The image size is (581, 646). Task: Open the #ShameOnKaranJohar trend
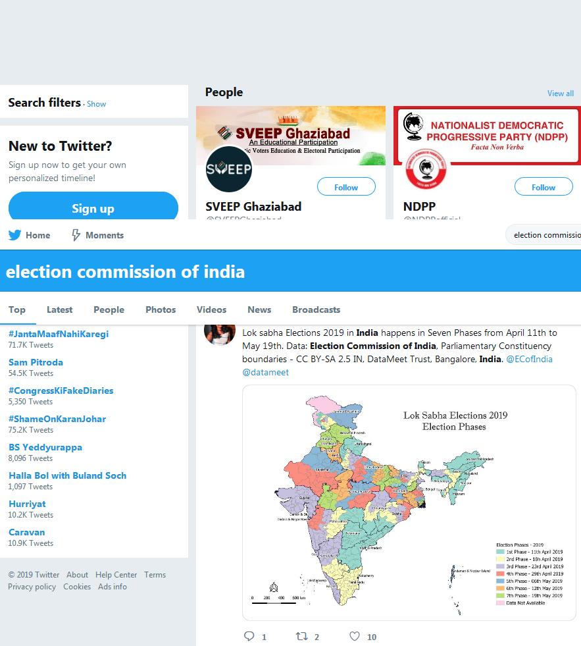point(57,419)
